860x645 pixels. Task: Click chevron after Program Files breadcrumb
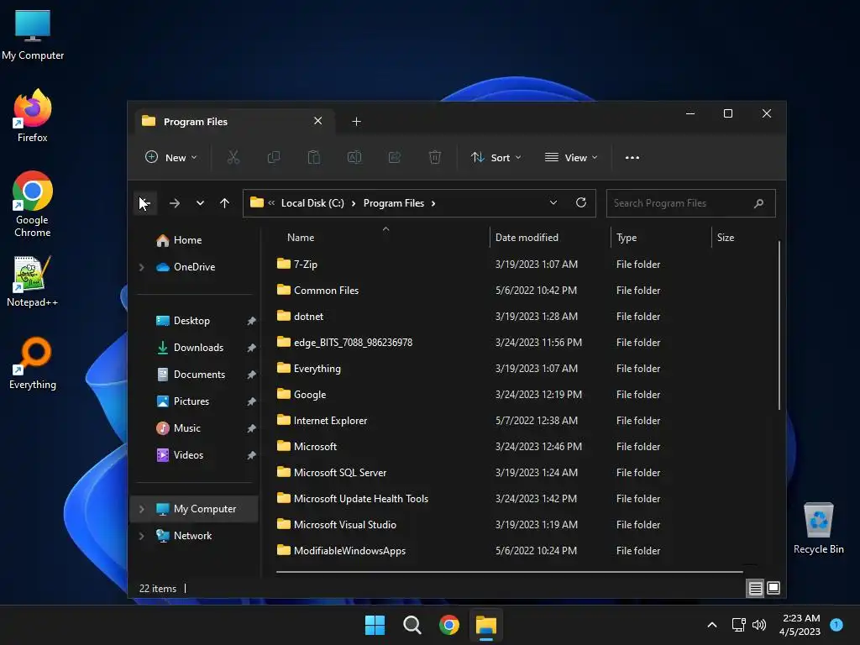click(433, 203)
